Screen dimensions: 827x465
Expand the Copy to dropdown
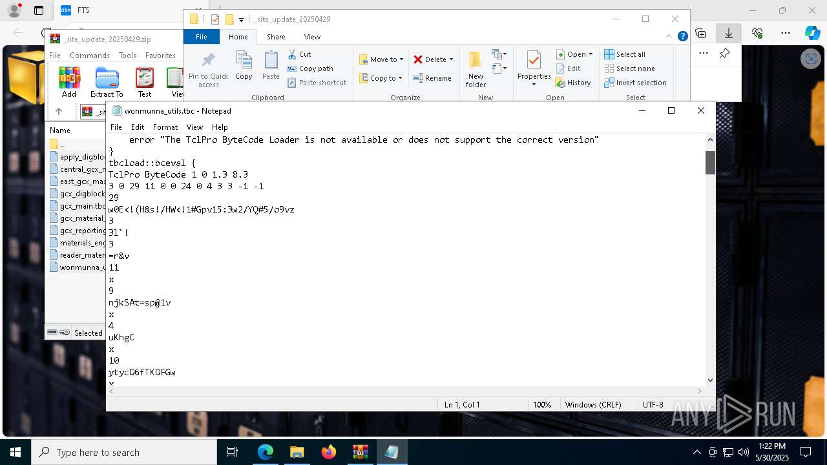click(400, 78)
